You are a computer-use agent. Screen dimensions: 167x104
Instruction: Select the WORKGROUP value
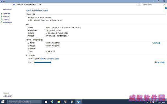pos(50,51)
